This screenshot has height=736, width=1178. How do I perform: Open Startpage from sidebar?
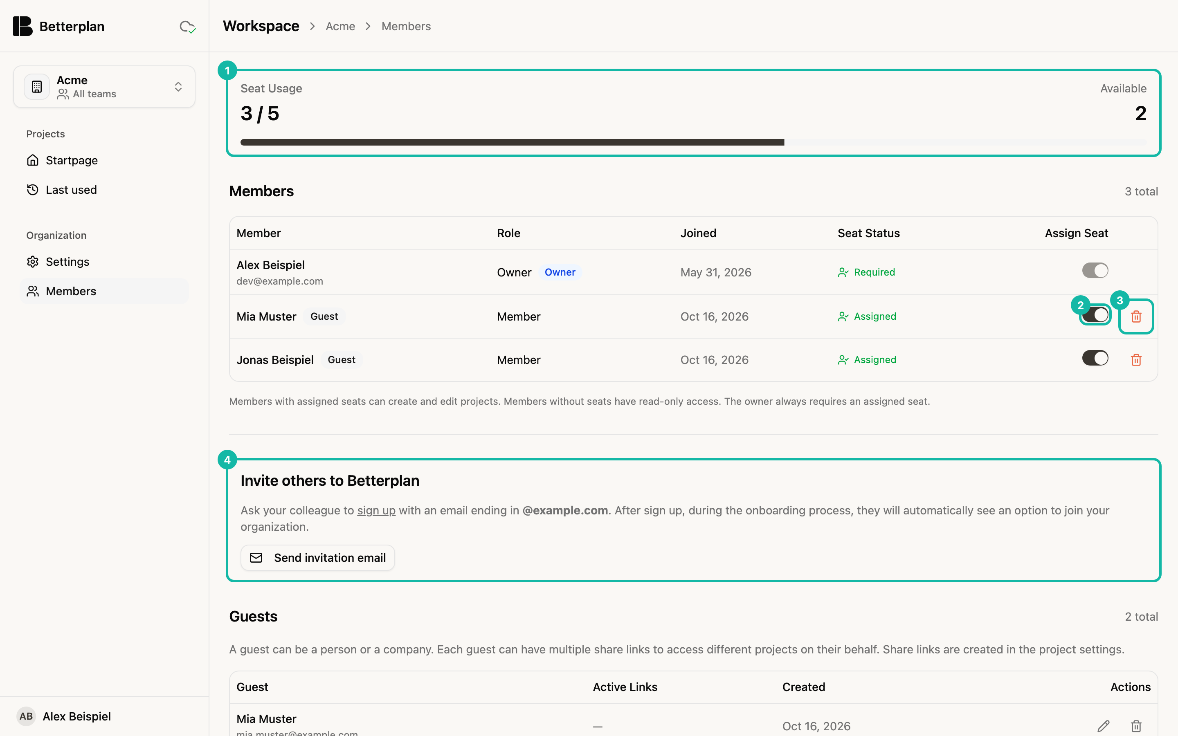tap(104, 160)
